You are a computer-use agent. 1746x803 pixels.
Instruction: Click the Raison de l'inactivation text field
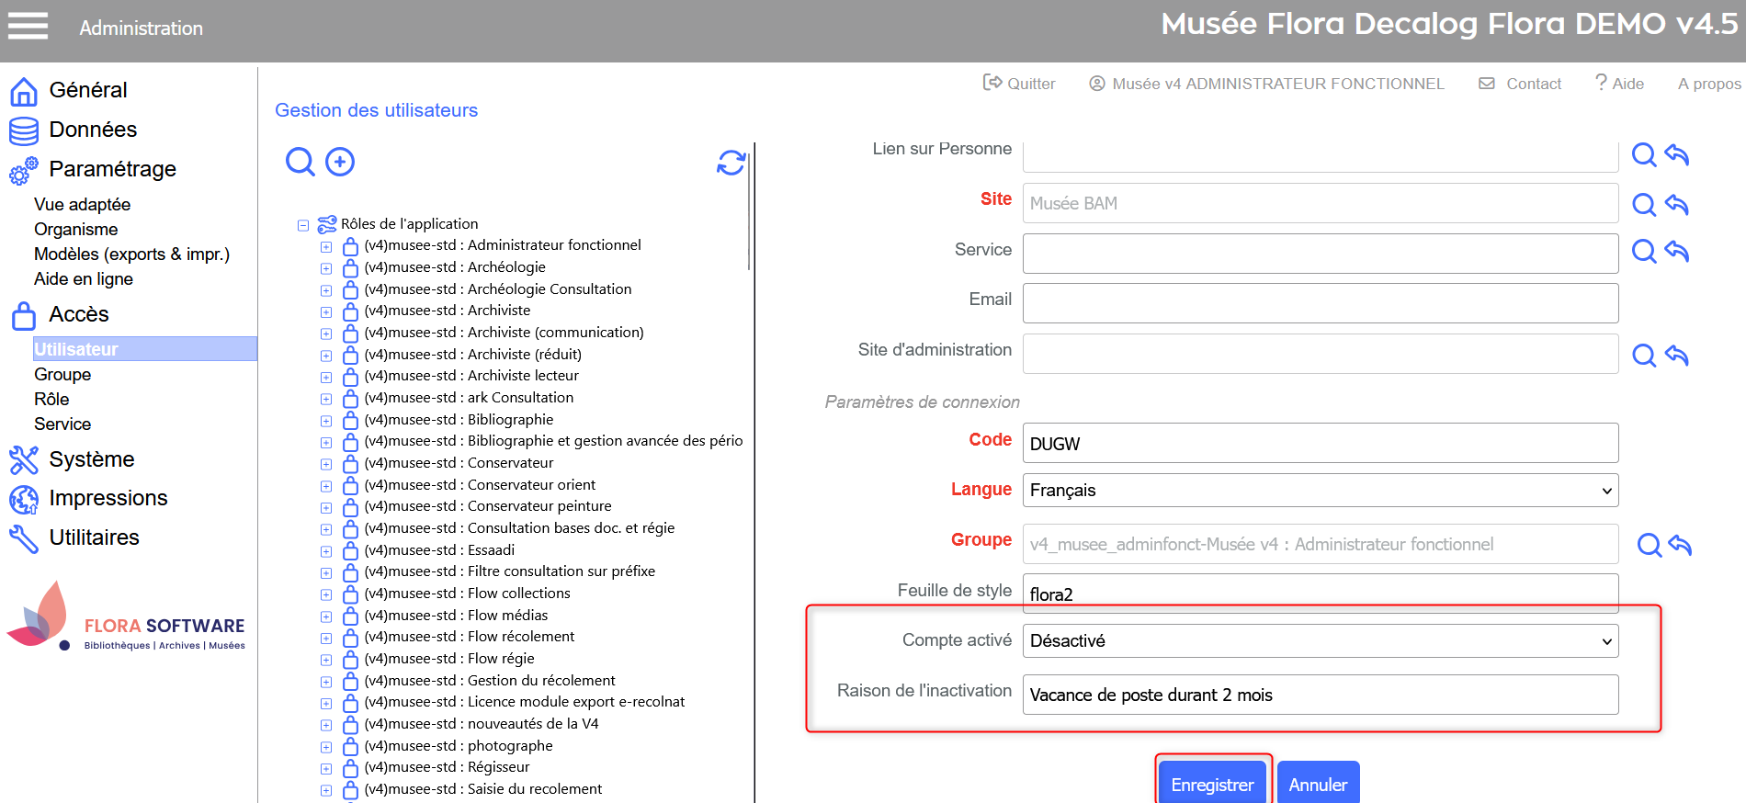[1320, 696]
